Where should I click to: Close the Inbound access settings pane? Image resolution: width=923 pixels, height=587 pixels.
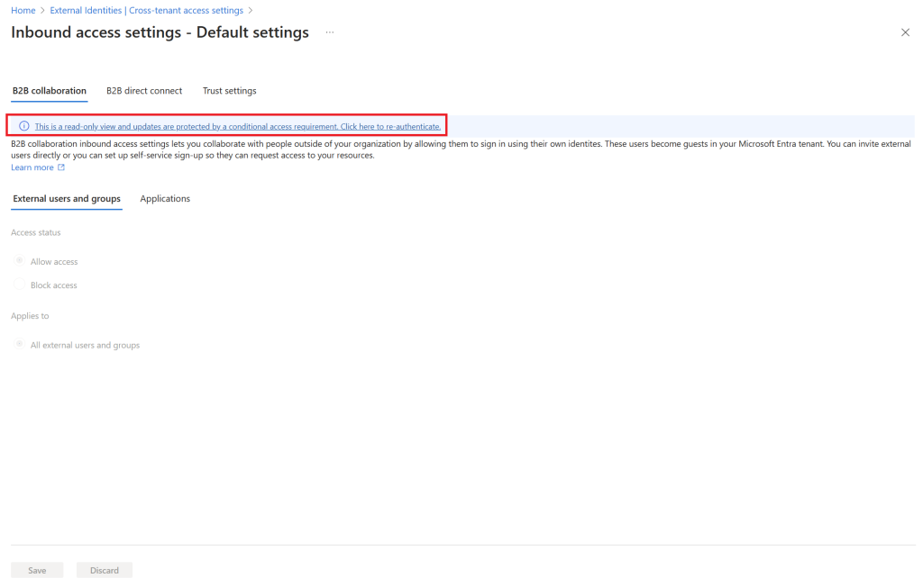coord(905,32)
